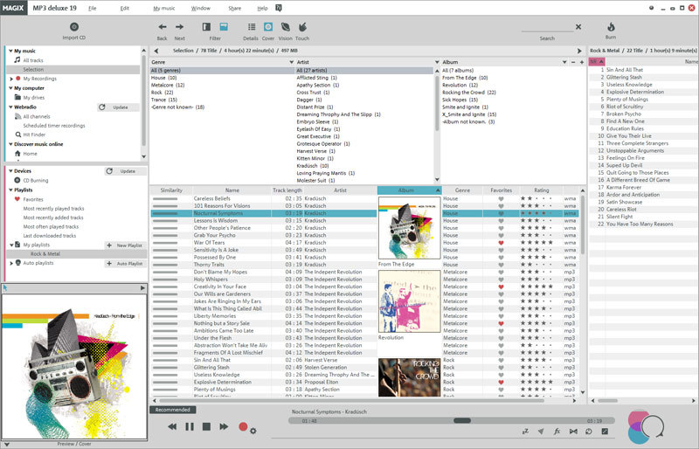Screen dimensions: 699x449
Task: Expand the Auto playlists node
Action: pyautogui.click(x=11, y=263)
